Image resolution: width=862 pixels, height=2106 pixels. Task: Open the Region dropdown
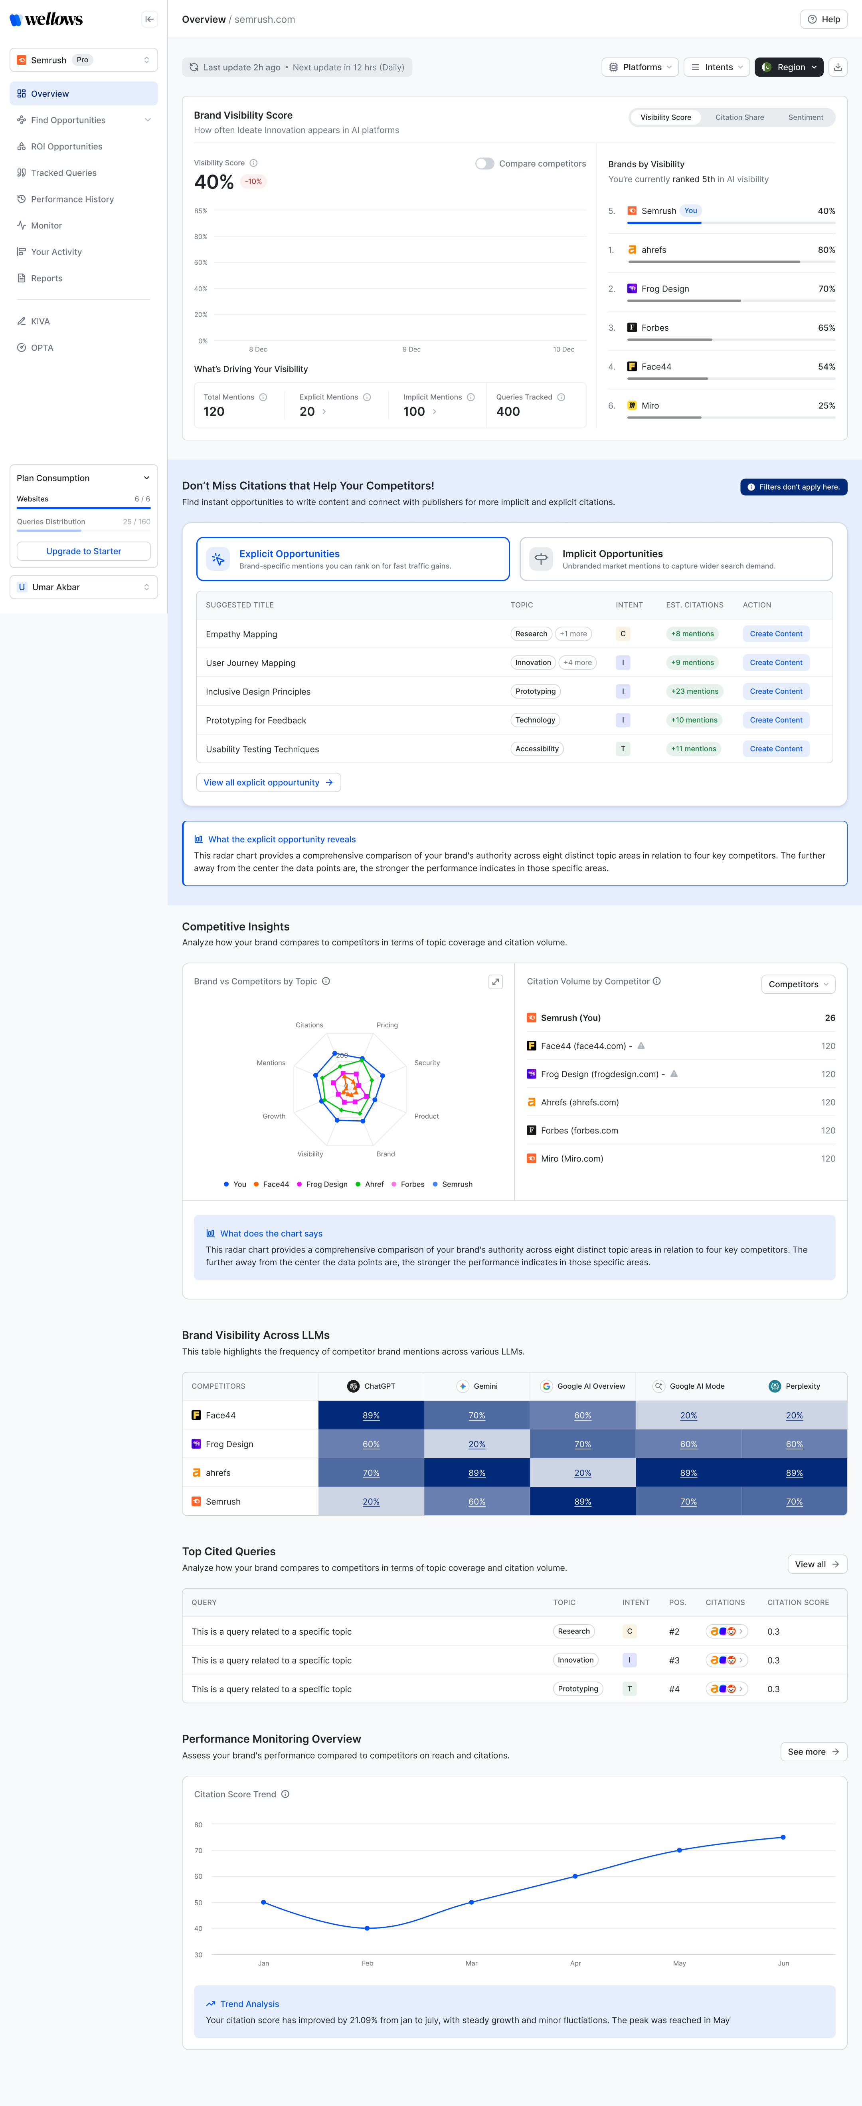[x=789, y=67]
